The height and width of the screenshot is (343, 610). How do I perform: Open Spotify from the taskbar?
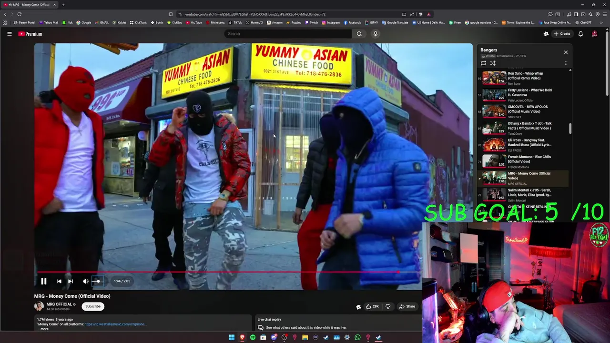pyautogui.click(x=253, y=338)
